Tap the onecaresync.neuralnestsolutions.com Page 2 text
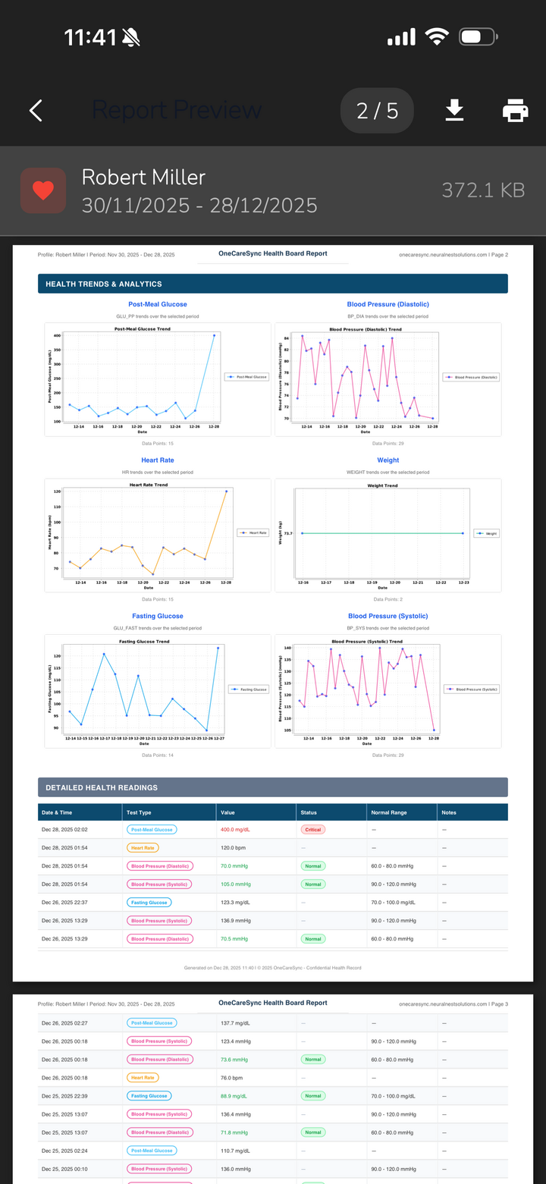Viewport: 546px width, 1184px height. [453, 254]
